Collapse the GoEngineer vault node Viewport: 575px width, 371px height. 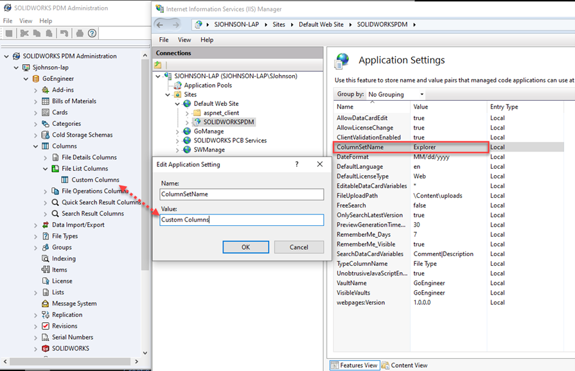26,79
